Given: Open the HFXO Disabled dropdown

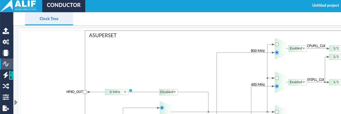Looking at the screenshot, I should tap(168, 92).
